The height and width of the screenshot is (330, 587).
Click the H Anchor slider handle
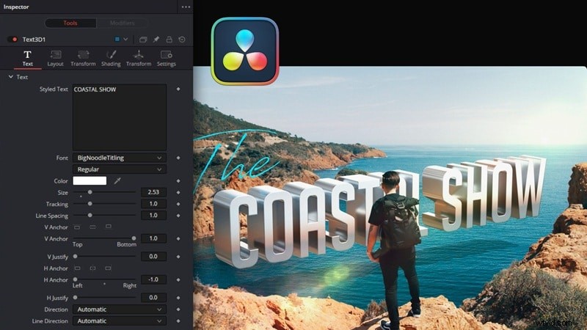tap(76, 279)
